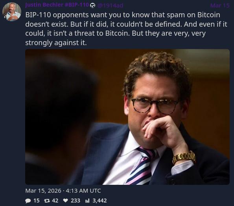Image resolution: width=234 pixels, height=206 pixels.
Task: Open the attached photo of man in glasses
Action: click(127, 117)
